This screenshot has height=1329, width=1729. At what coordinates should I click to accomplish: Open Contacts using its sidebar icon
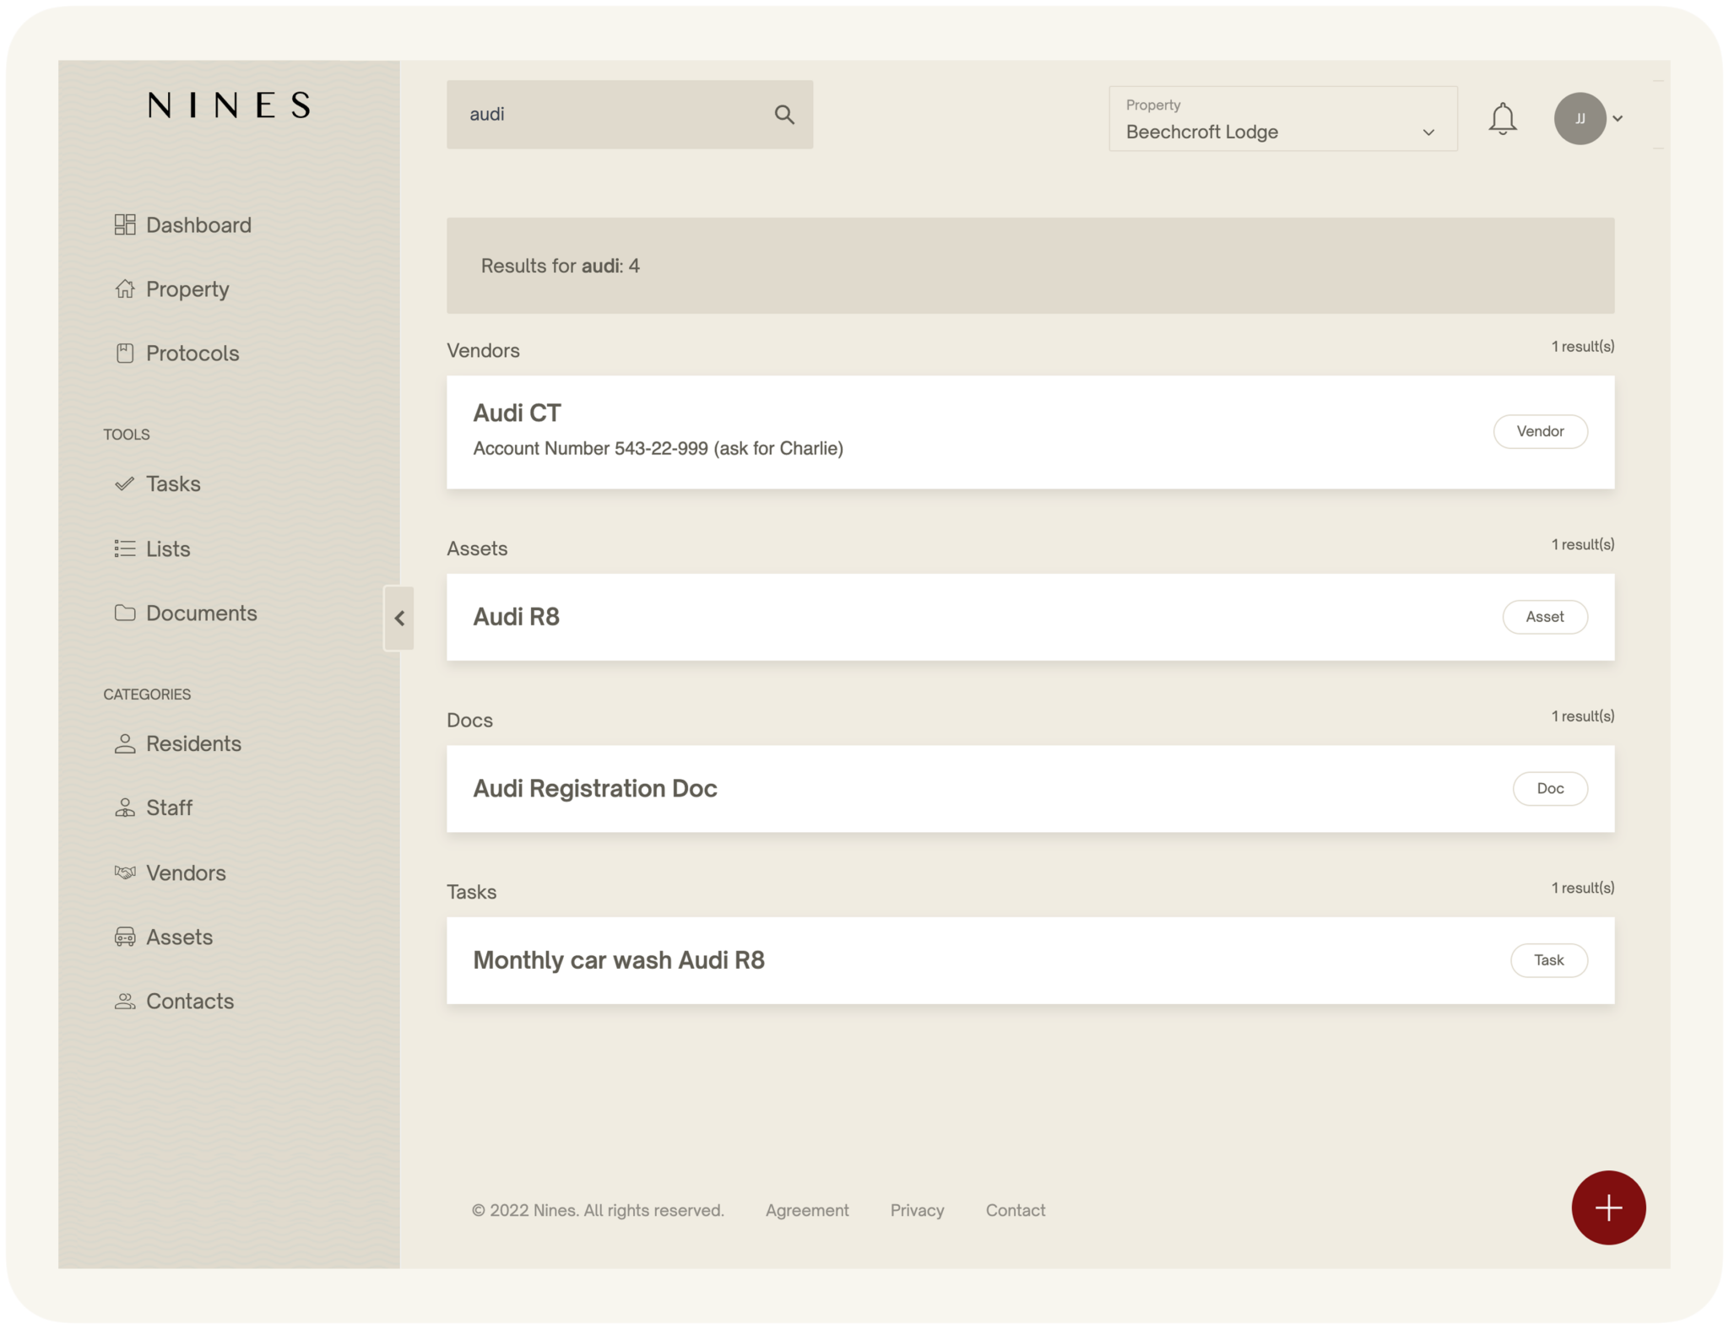point(124,1001)
